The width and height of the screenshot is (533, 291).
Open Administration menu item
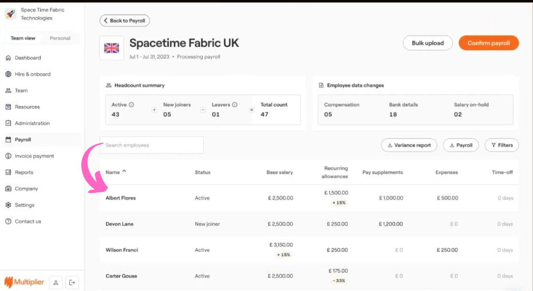tap(32, 123)
